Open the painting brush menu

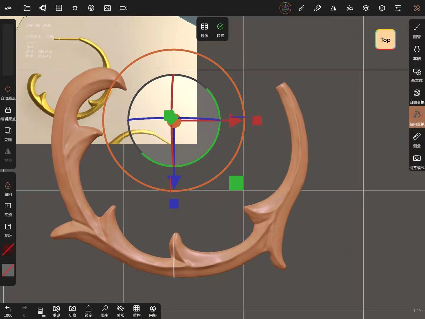[318, 8]
